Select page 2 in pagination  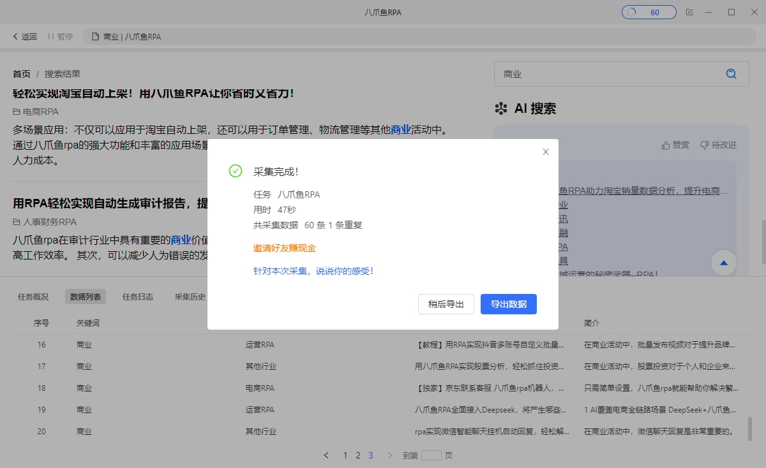[x=358, y=455]
